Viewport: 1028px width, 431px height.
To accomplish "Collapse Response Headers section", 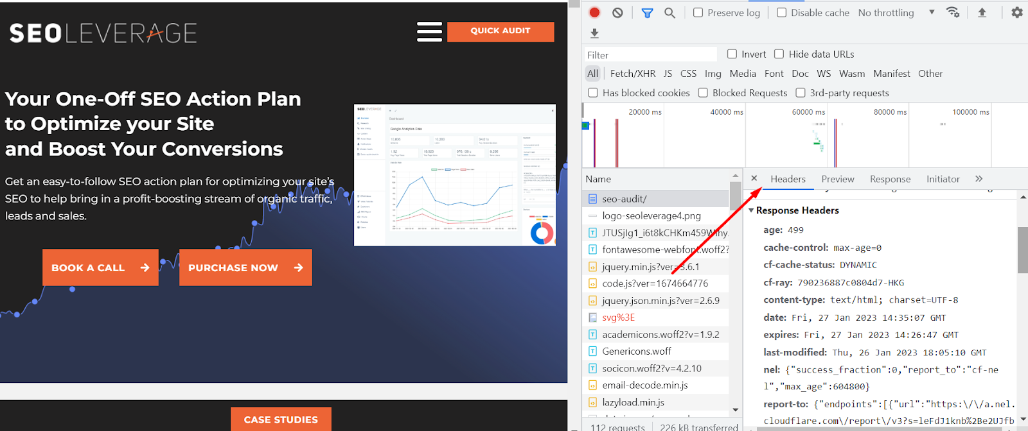I will point(752,210).
